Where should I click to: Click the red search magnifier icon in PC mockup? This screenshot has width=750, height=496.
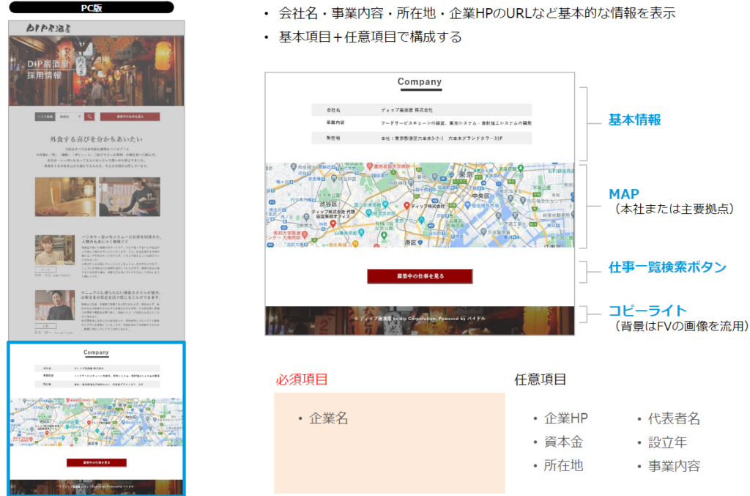pos(89,116)
